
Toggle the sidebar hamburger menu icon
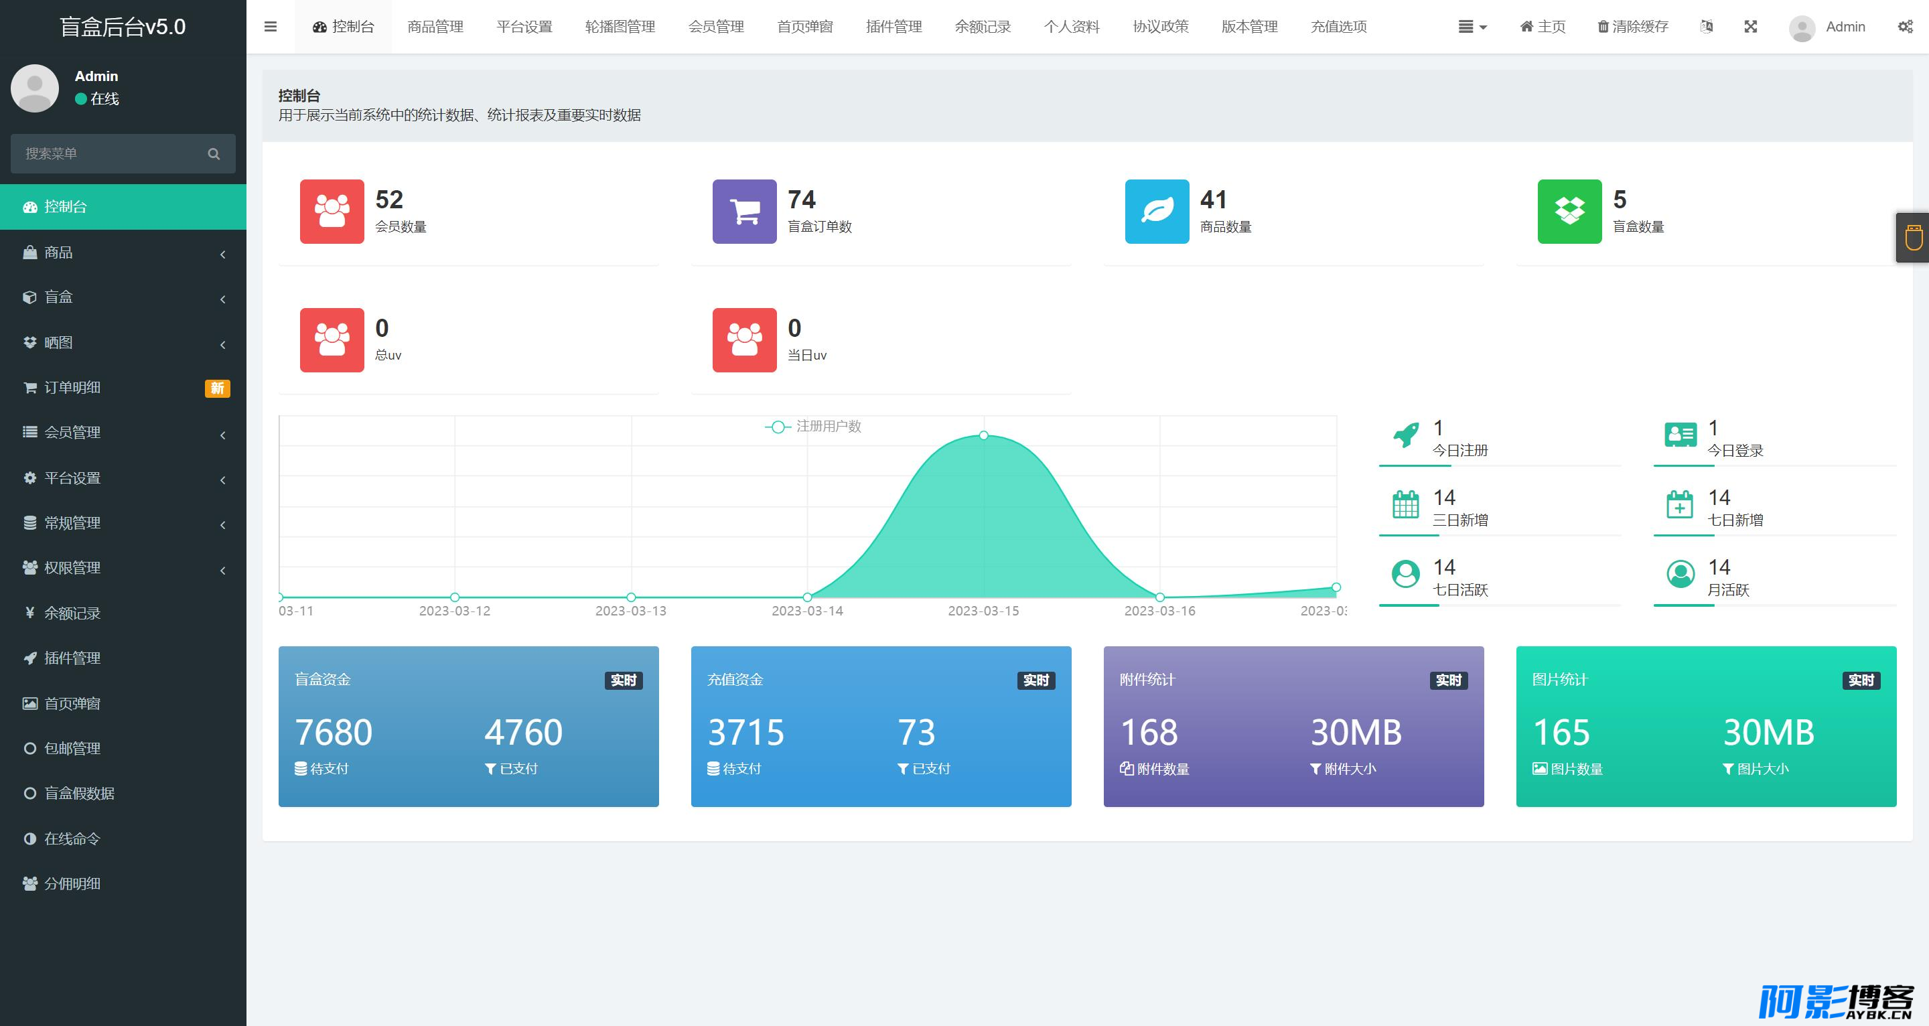pos(271,27)
